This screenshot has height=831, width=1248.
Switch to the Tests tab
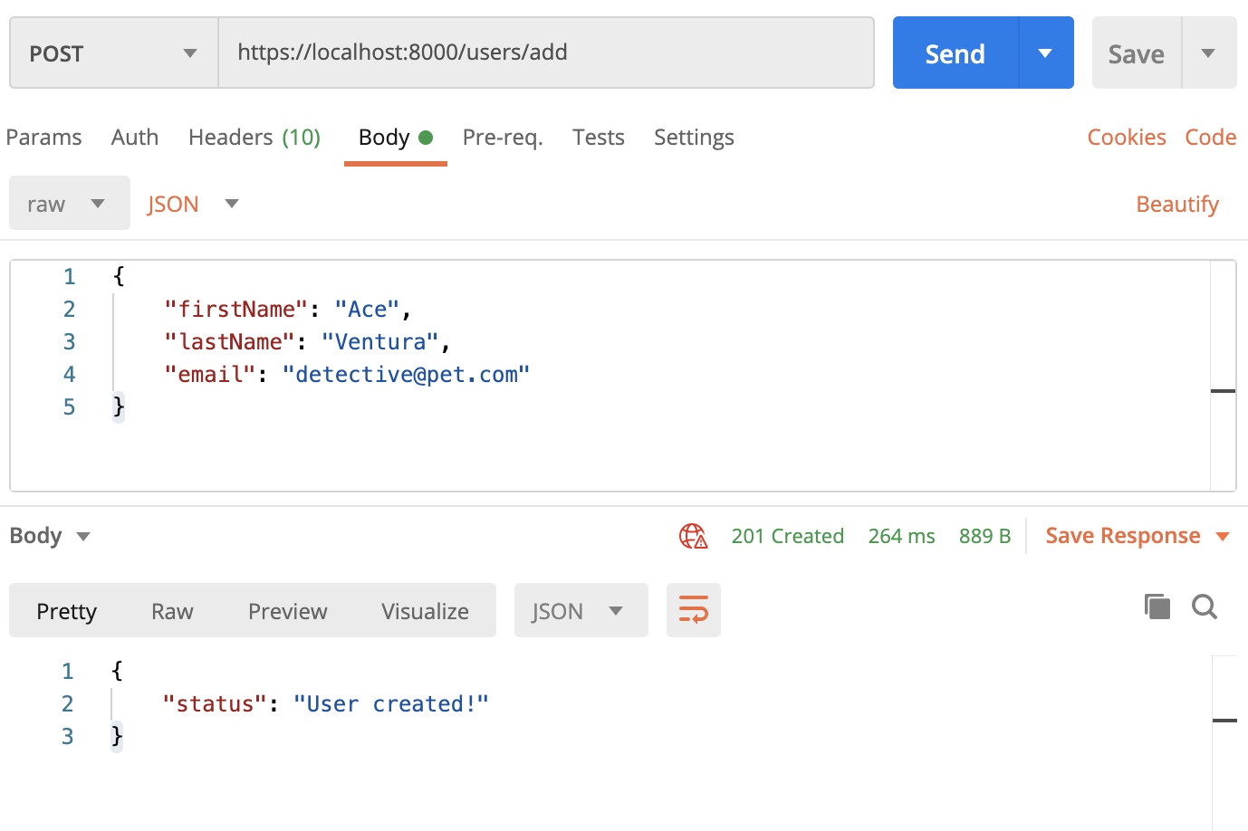[x=599, y=137]
